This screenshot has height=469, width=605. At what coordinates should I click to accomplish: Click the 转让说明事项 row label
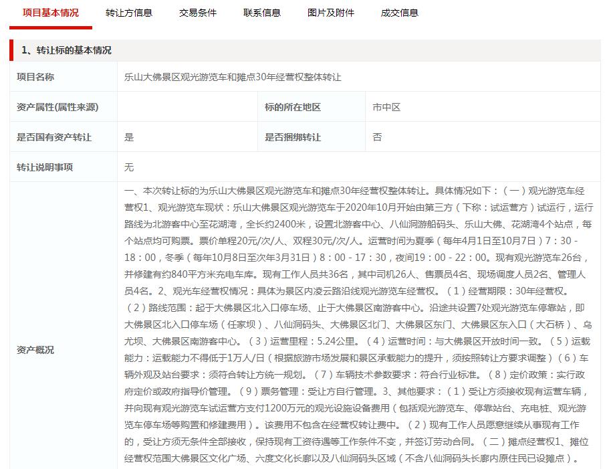coord(43,166)
